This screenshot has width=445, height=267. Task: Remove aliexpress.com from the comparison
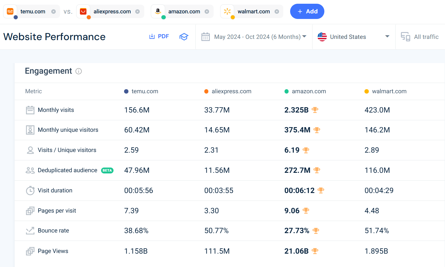click(x=137, y=12)
